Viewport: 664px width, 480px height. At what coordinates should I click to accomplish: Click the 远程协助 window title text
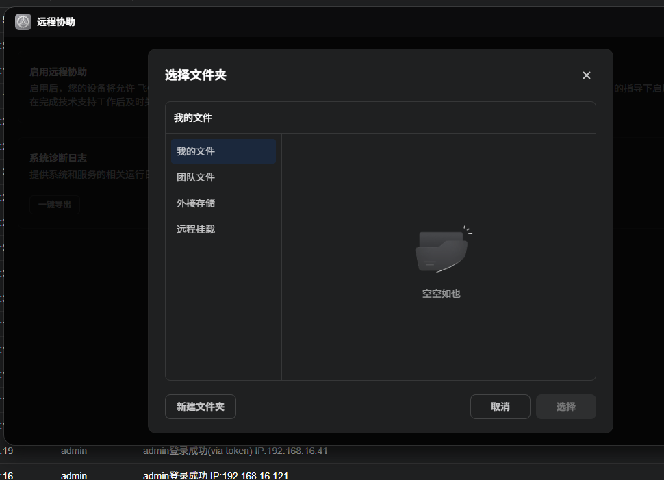tap(56, 22)
